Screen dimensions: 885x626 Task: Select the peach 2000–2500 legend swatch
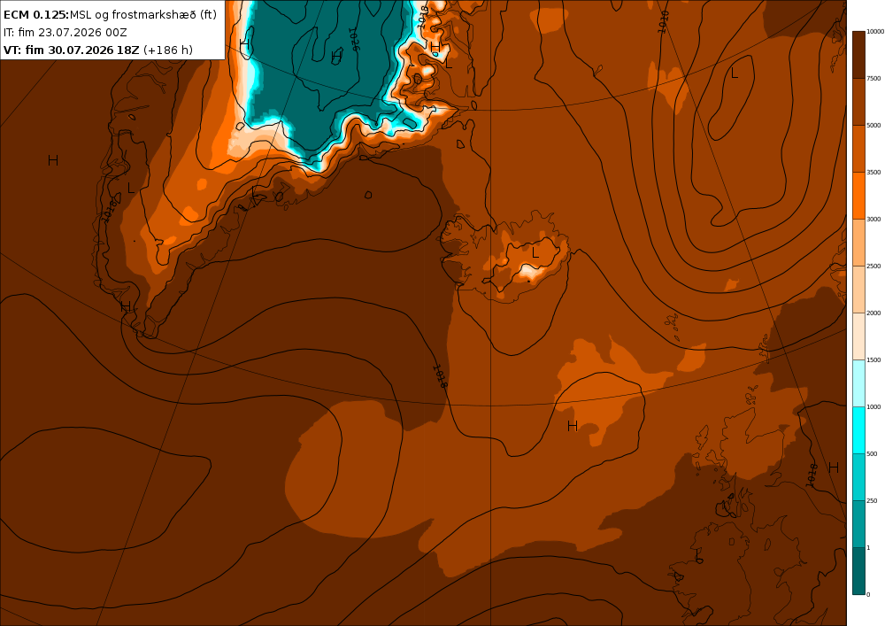[858, 289]
